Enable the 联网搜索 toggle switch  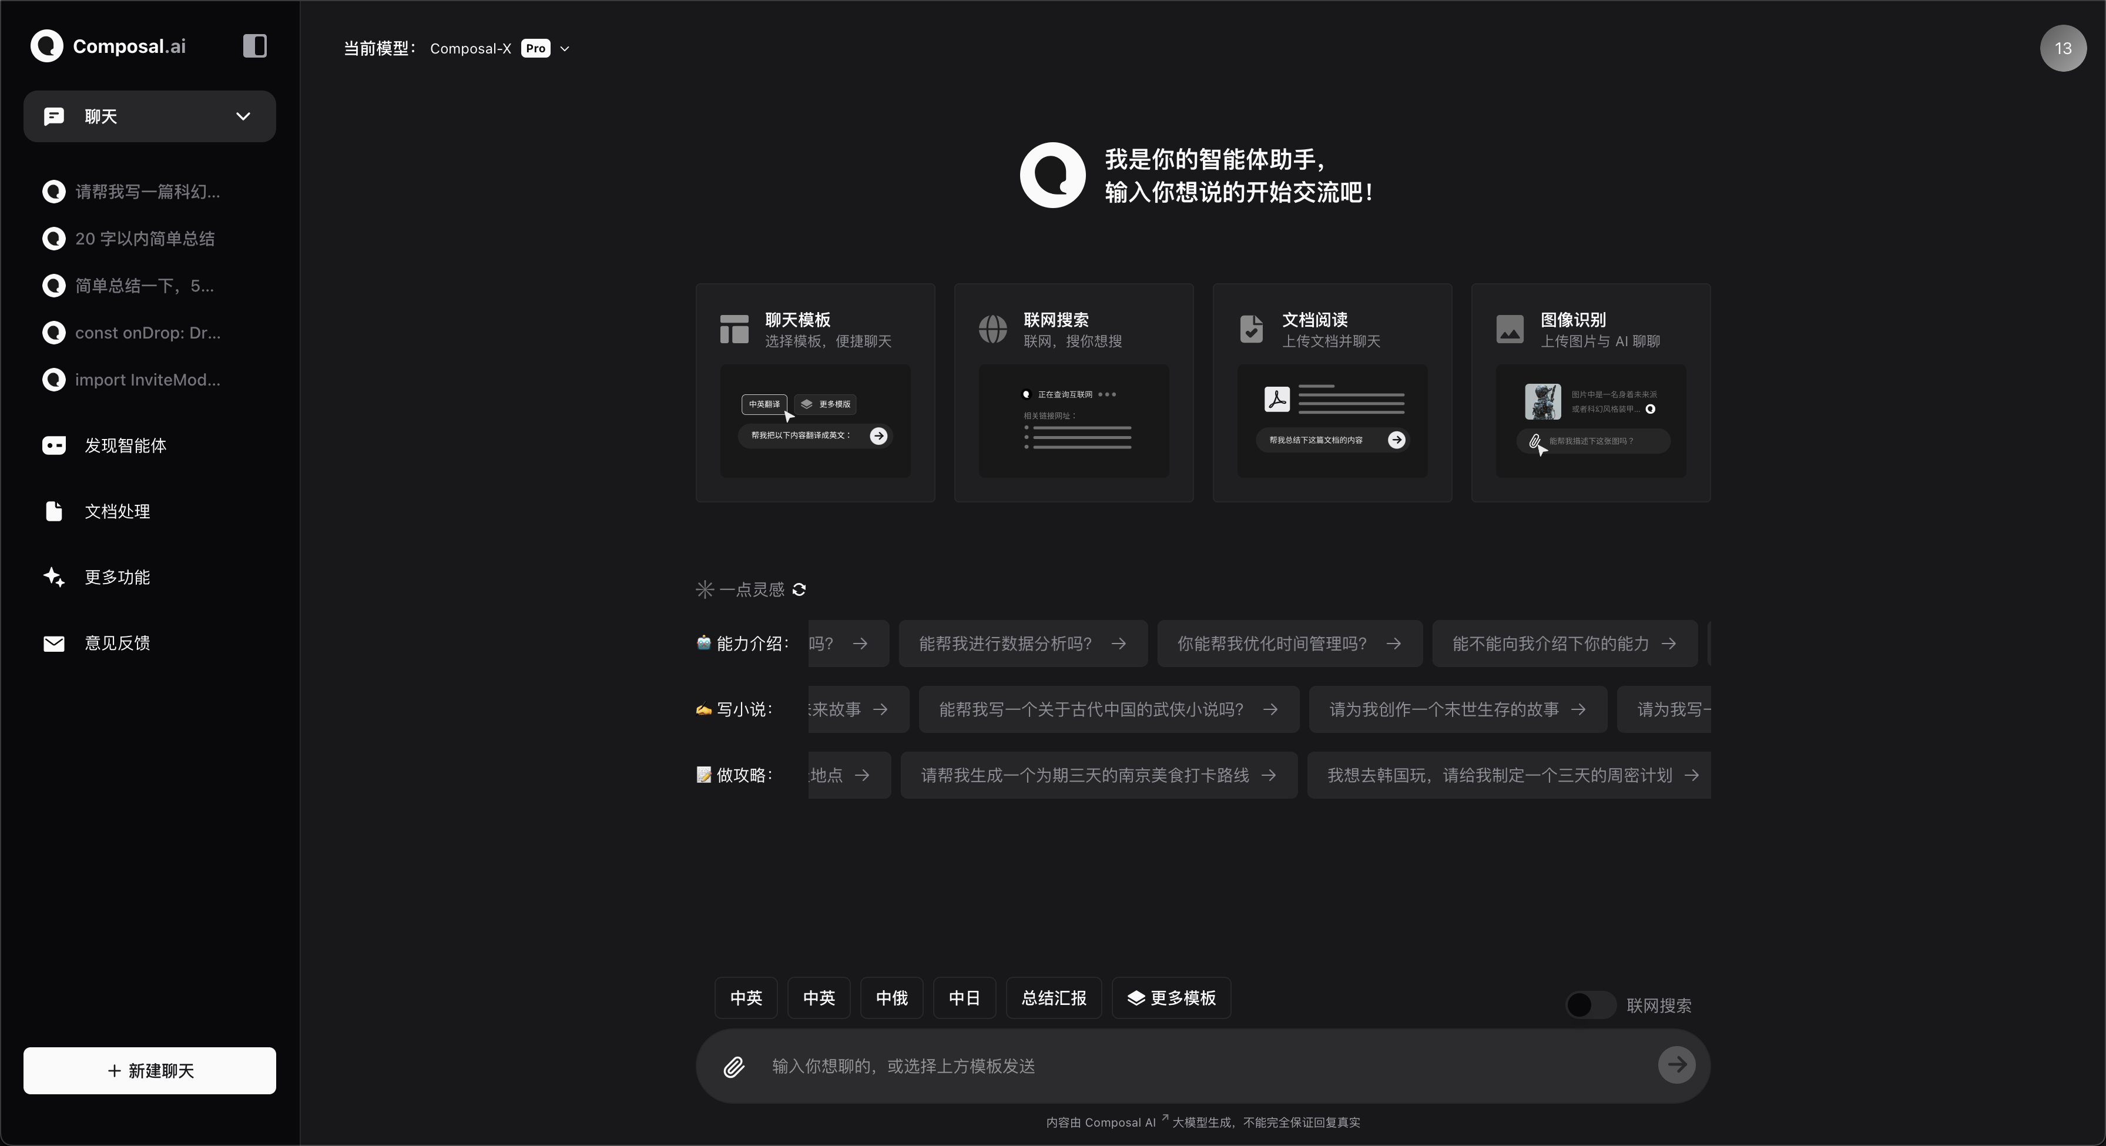1589,1004
